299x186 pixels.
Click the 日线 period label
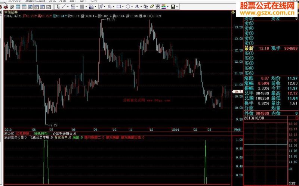coord(237,130)
